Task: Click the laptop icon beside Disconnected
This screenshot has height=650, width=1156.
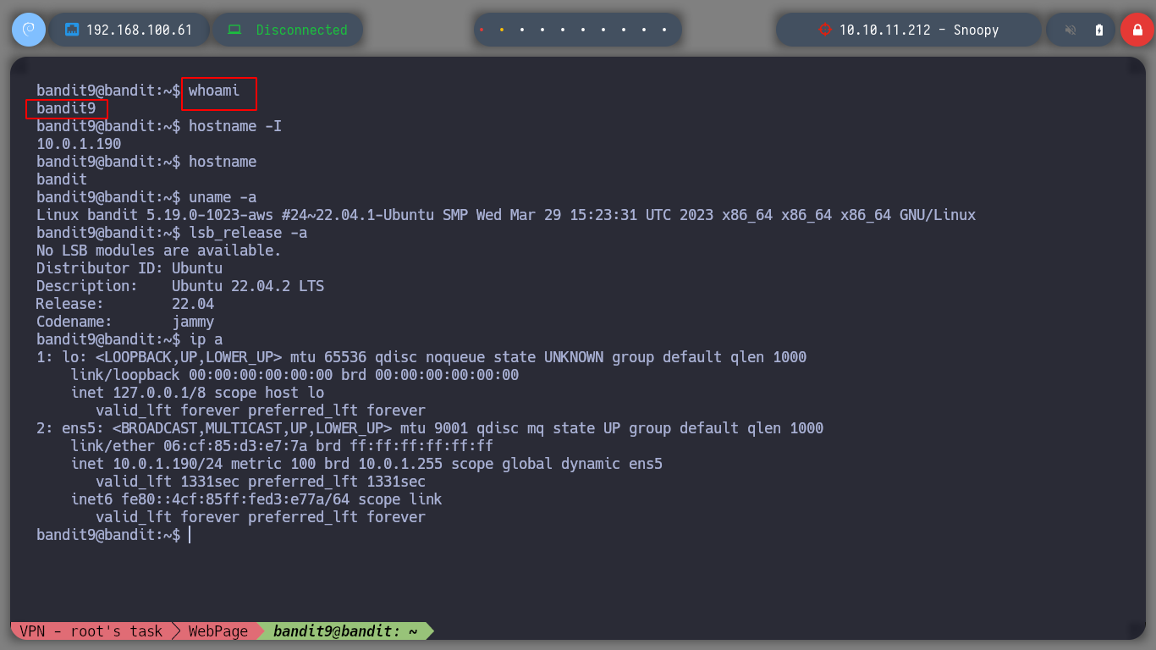Action: point(234,30)
